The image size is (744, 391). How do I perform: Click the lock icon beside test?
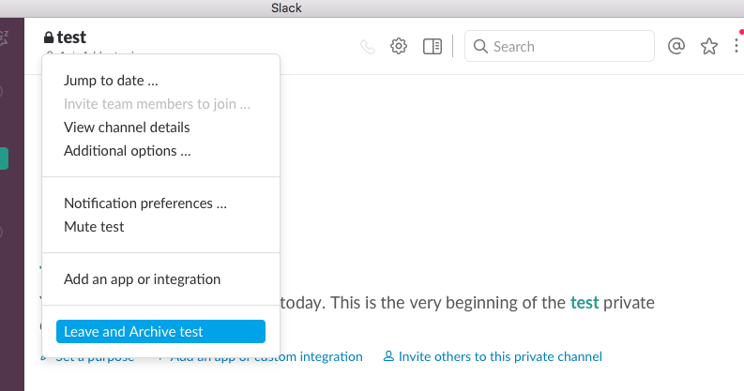[49, 38]
